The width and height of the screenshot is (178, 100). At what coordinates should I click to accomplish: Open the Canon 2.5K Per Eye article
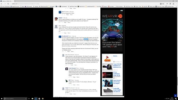tap(117, 82)
